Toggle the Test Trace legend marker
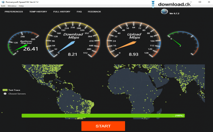Viewport: 213px width, 132px height. point(5,90)
